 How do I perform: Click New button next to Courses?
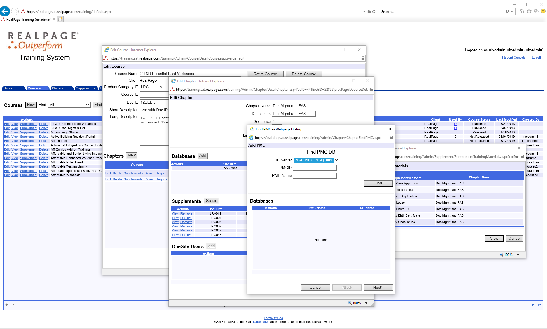(x=31, y=105)
